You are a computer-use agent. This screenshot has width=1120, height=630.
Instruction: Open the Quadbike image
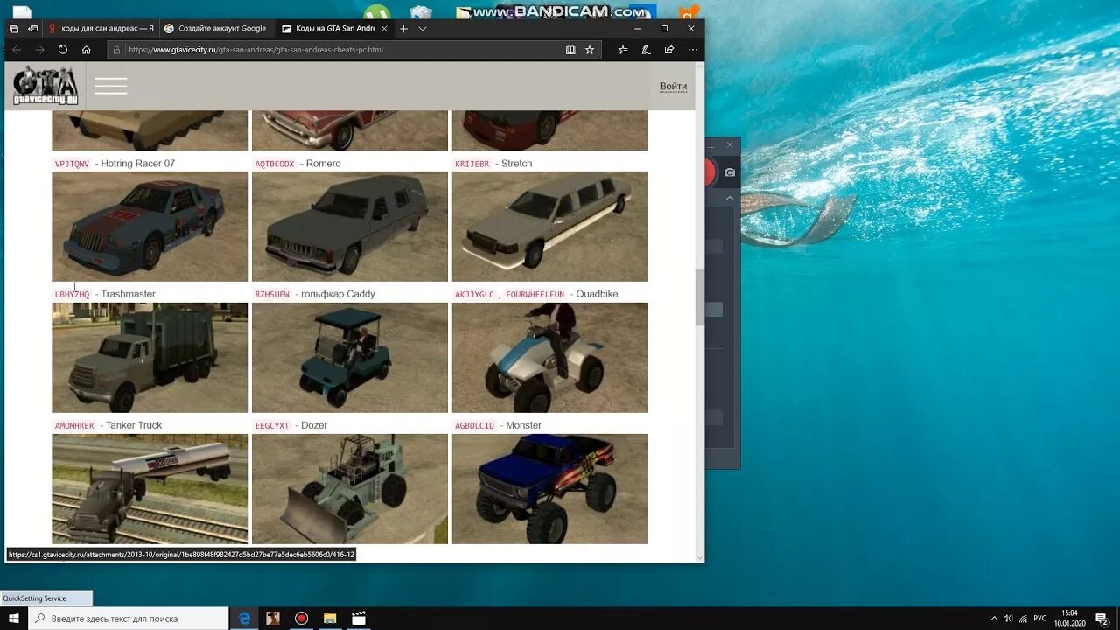coord(549,358)
